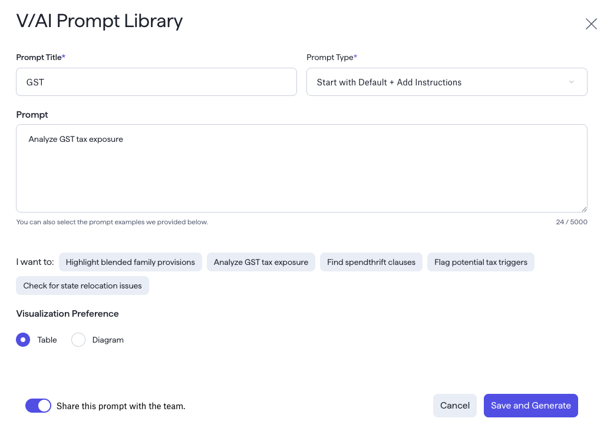Close the V/AI Prompt Library dialog

click(590, 24)
